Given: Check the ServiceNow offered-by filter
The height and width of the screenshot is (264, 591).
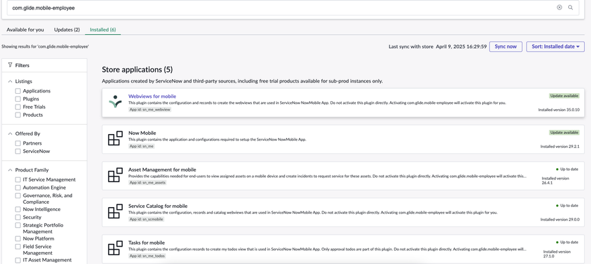Looking at the screenshot, I should (x=17, y=151).
